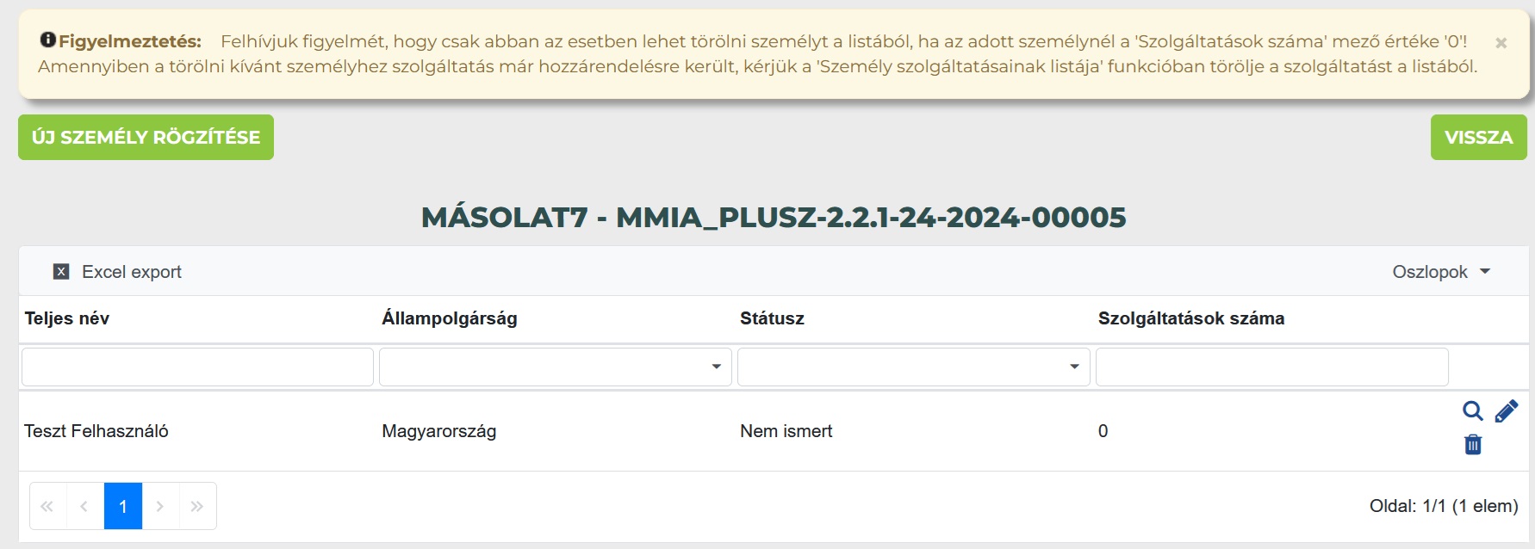Screen dimensions: 1535x549
Task: Edit Teszt Felhasználó with the pencil icon
Action: [1506, 411]
